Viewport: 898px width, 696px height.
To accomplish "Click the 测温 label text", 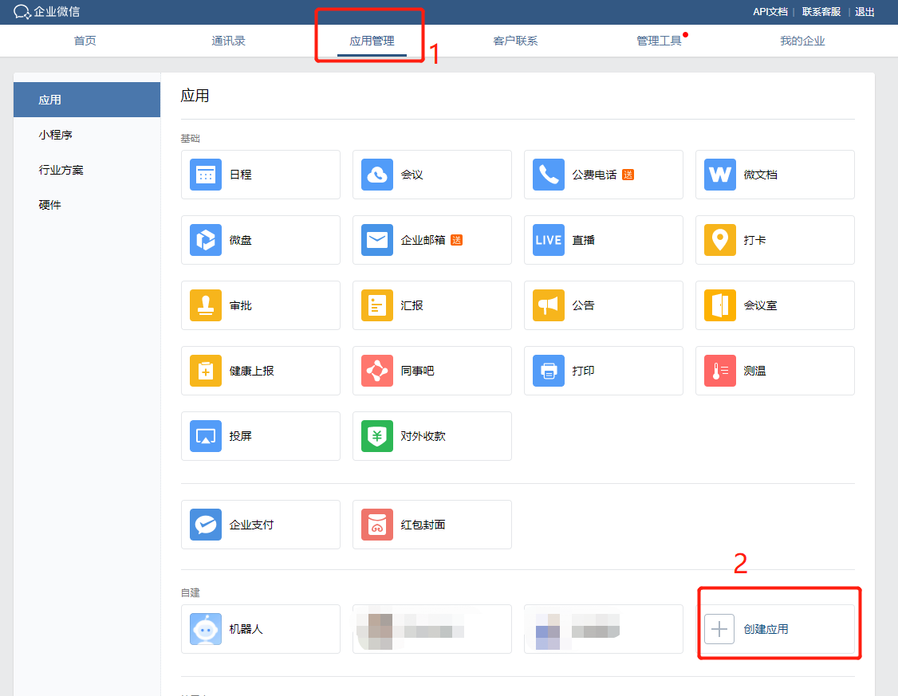I will coord(754,371).
